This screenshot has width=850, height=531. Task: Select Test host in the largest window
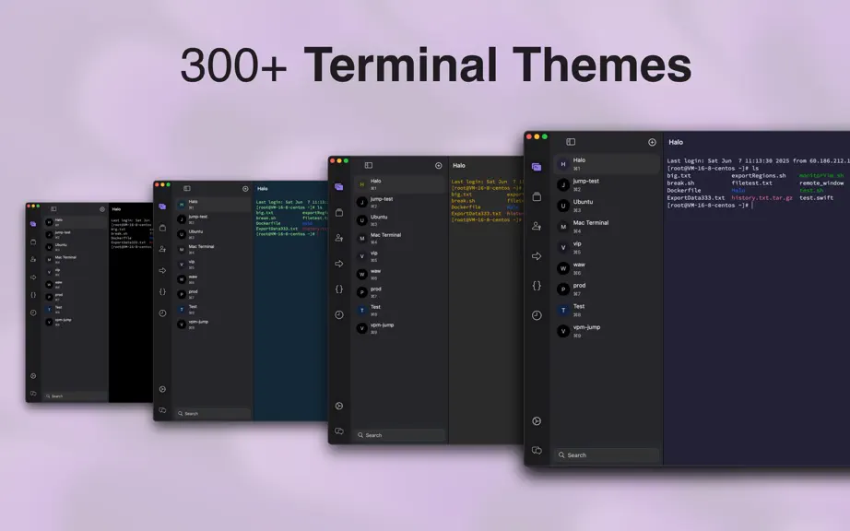[x=606, y=310]
